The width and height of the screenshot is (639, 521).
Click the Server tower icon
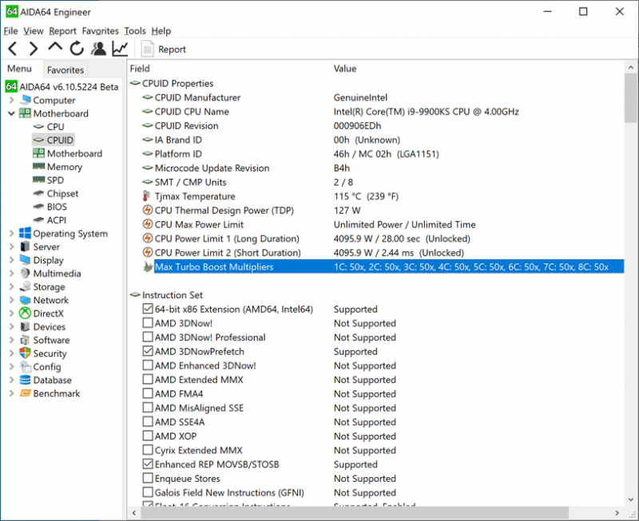pyautogui.click(x=26, y=247)
